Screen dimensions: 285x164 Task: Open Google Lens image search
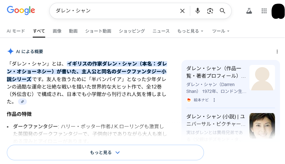coord(210,11)
